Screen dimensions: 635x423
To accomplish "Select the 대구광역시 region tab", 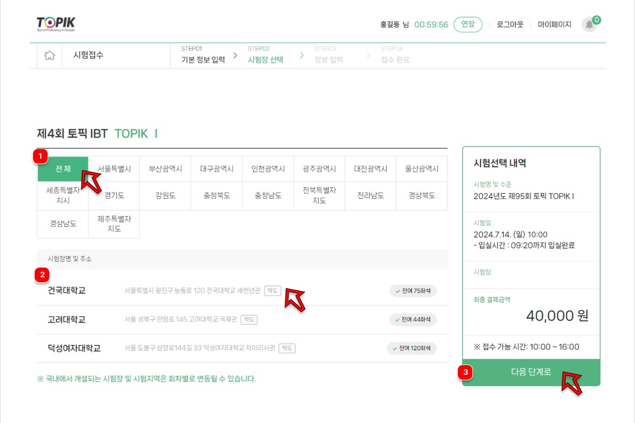I will pos(217,169).
